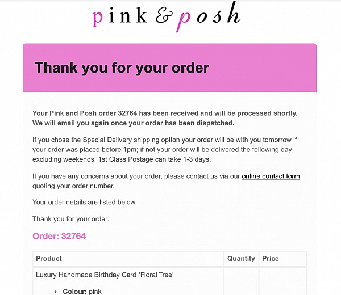Click the Quantity column header
Screen dimensions: 341x295
pos(241,259)
